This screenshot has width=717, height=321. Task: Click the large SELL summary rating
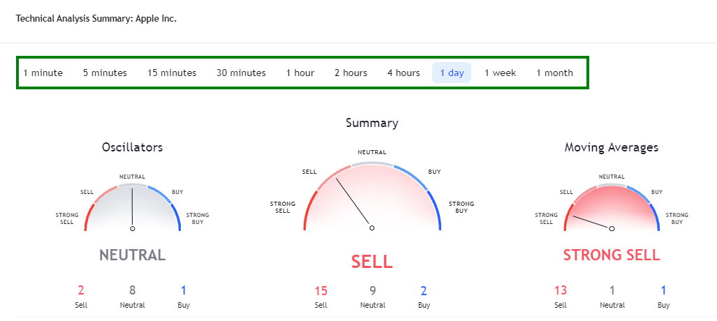pyautogui.click(x=371, y=262)
